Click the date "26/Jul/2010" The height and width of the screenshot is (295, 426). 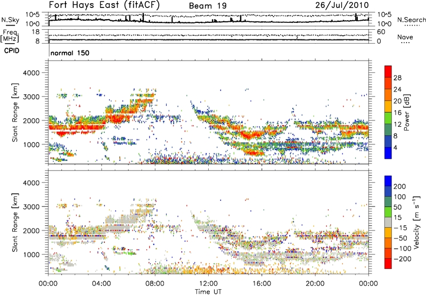coord(342,5)
